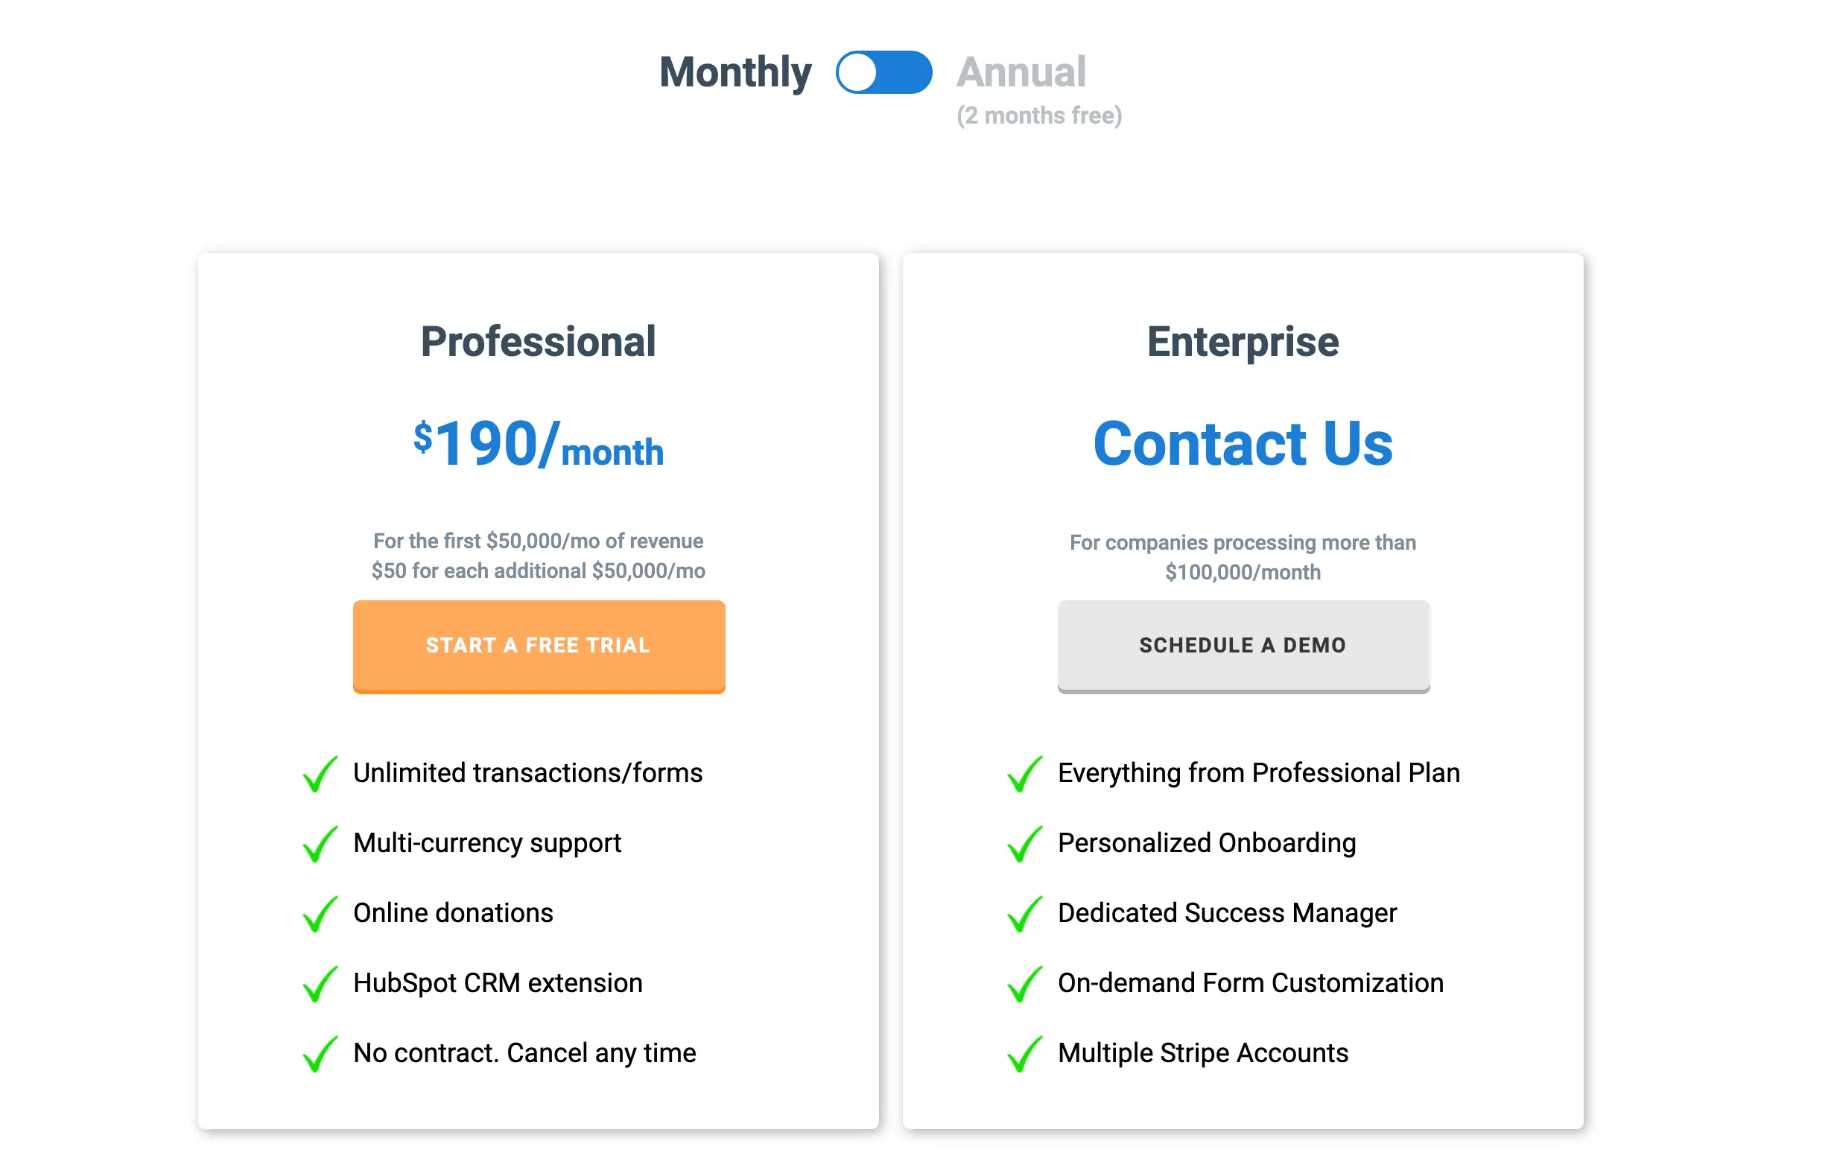1834x1150 pixels.
Task: Click checkmark beside No contract. Cancel any time
Action: coord(320,1053)
